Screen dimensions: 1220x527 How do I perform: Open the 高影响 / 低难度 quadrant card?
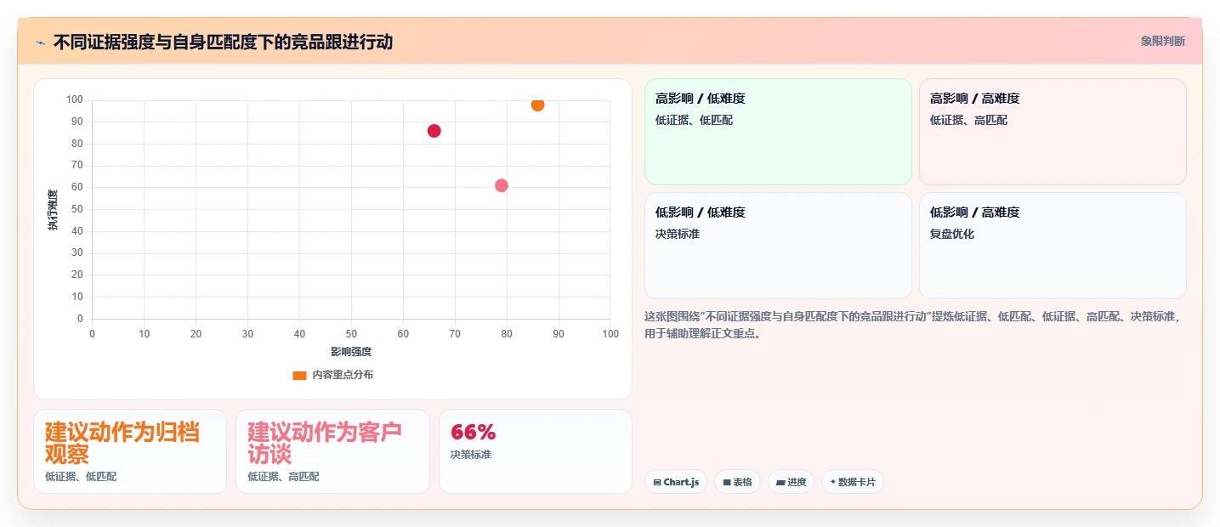click(778, 132)
